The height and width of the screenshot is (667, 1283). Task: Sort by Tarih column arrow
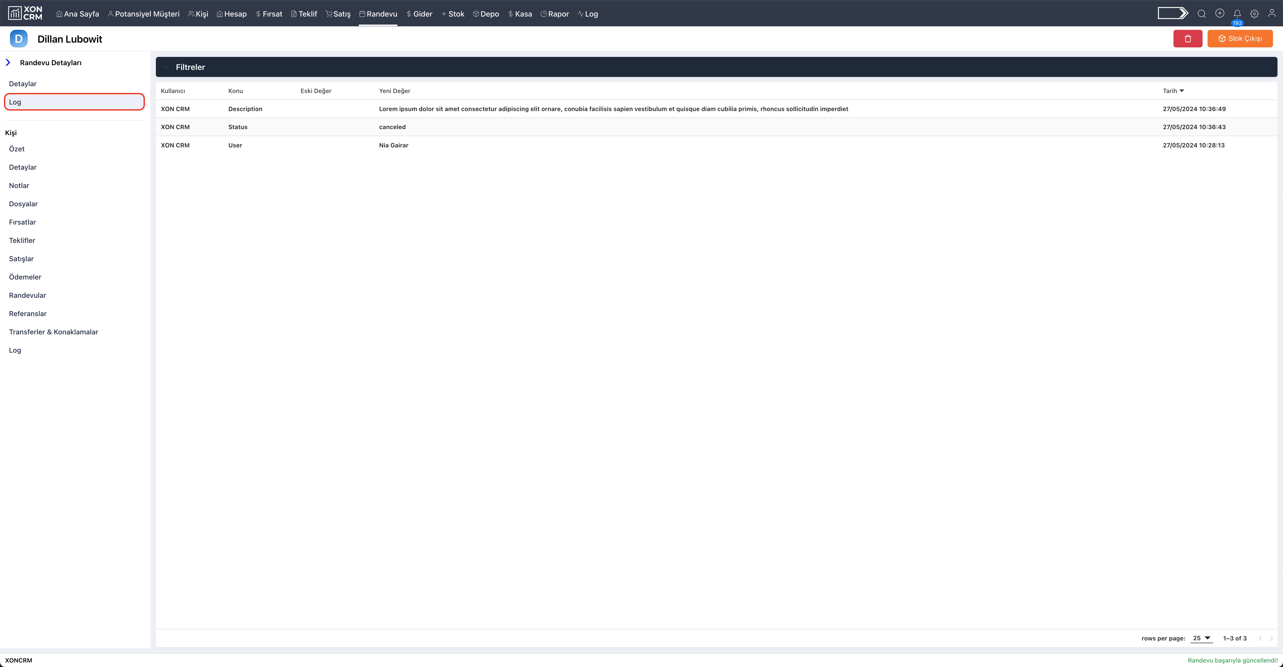coord(1182,91)
